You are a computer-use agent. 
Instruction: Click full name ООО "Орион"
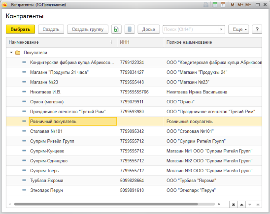point(180,102)
